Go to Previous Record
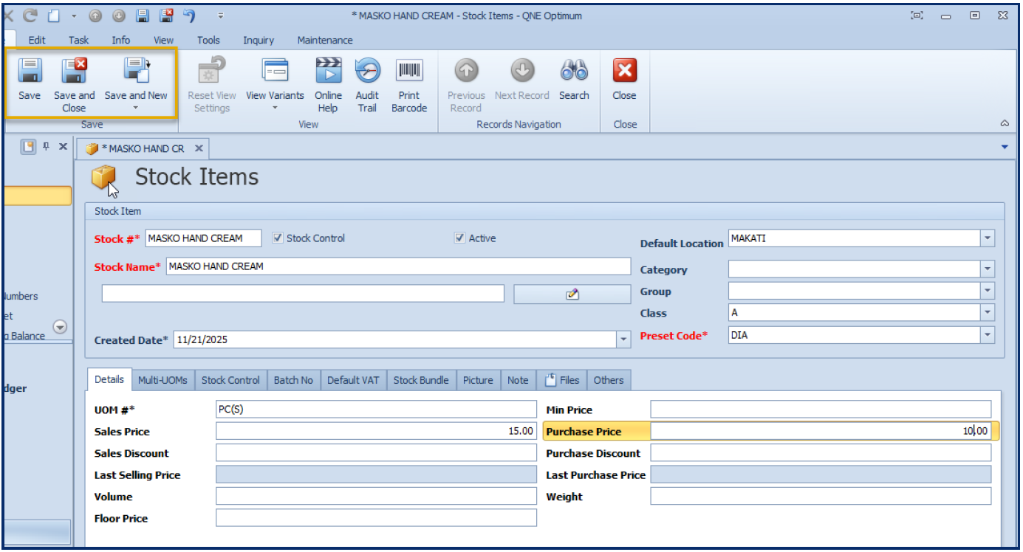This screenshot has height=552, width=1023. click(466, 71)
